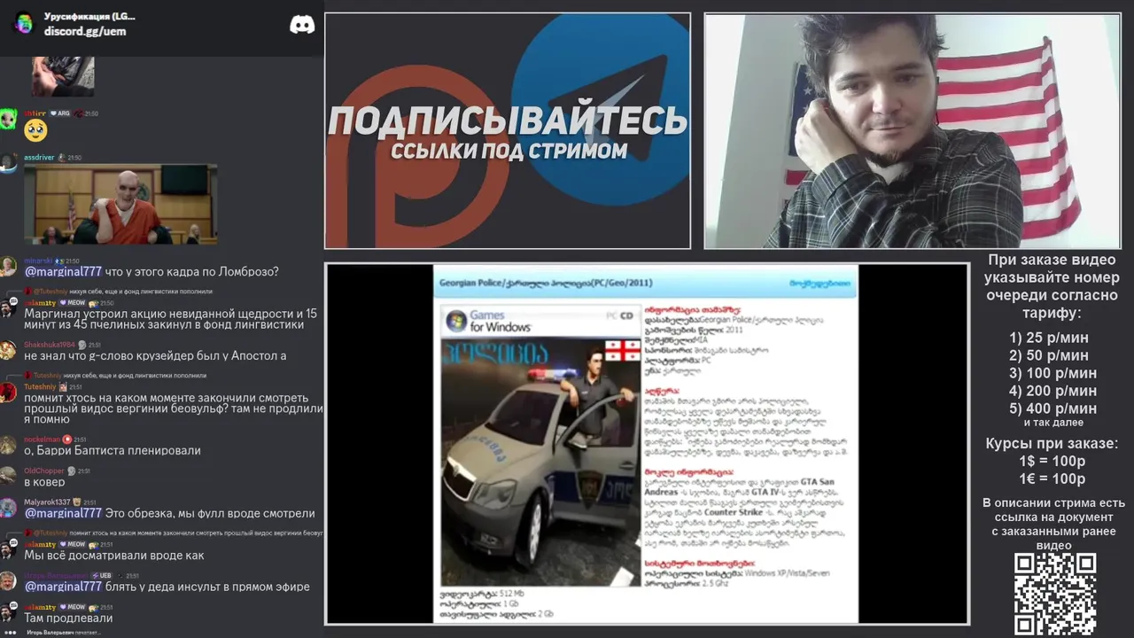This screenshot has height=638, width=1134.
Task: Click the nockelman username
Action: click(43, 440)
